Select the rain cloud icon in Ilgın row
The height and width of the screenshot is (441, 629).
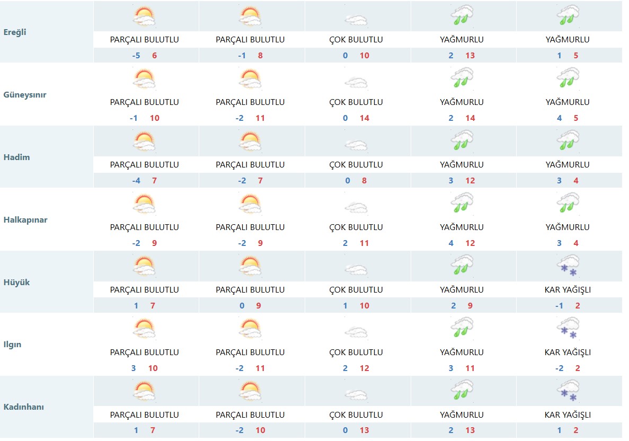pyautogui.click(x=462, y=328)
